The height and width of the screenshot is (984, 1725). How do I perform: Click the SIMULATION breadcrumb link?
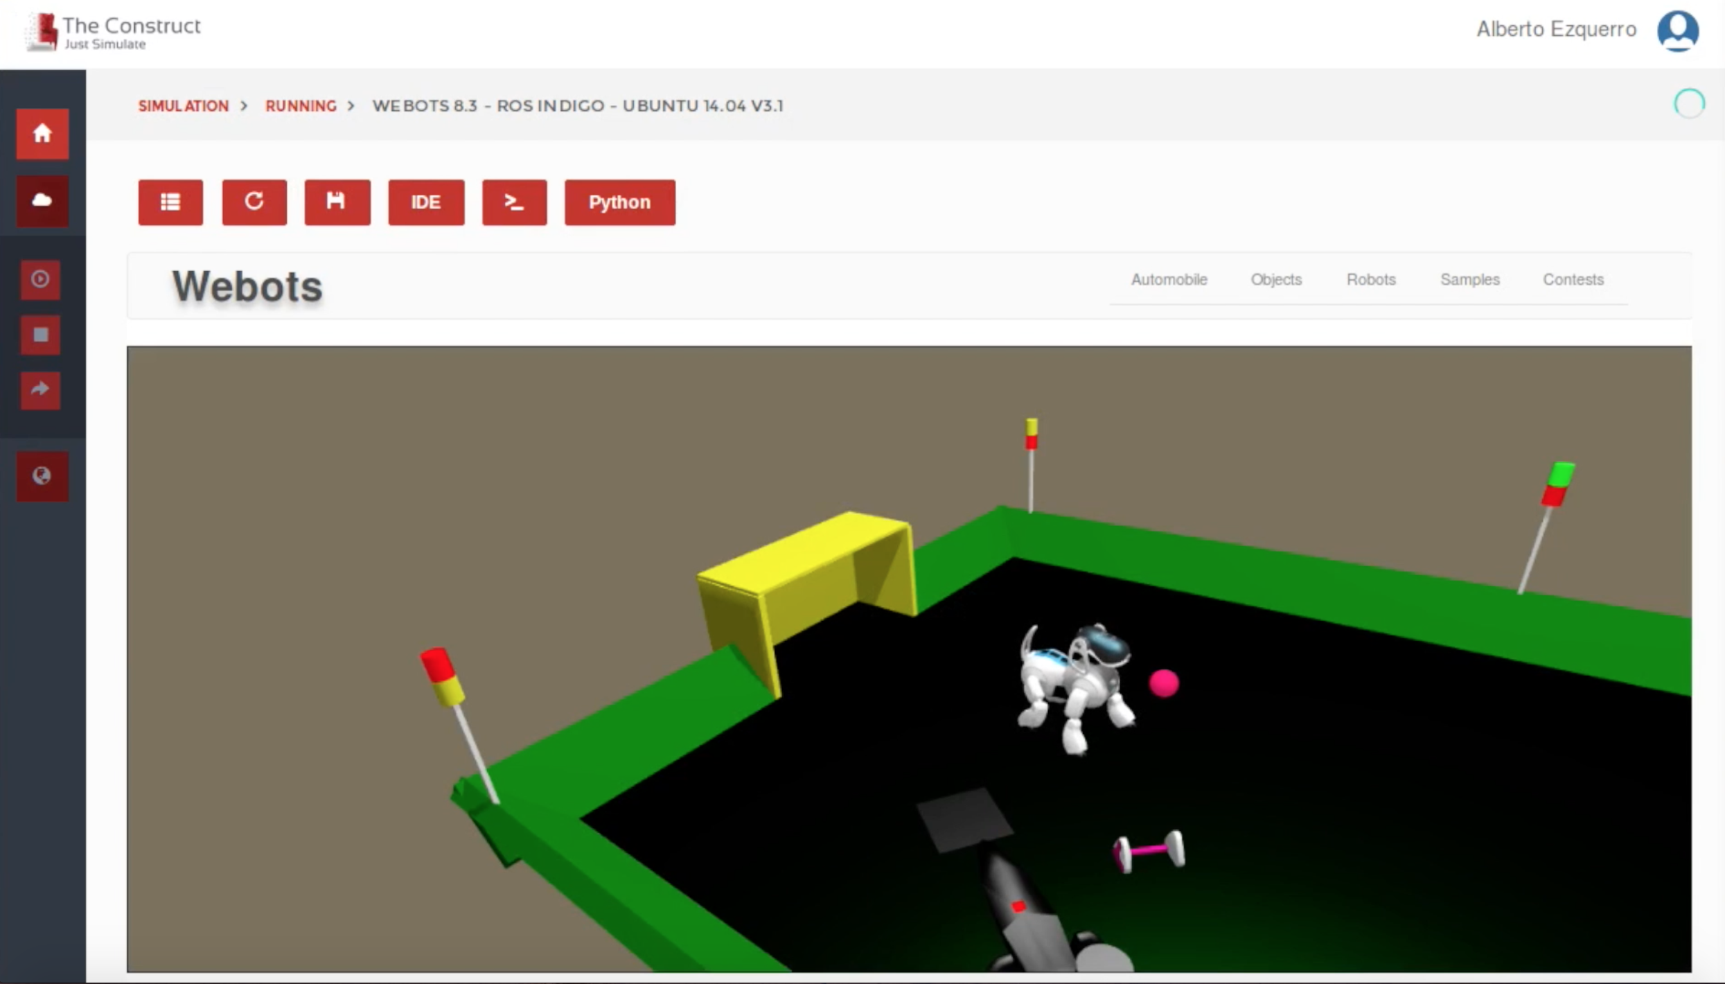184,106
